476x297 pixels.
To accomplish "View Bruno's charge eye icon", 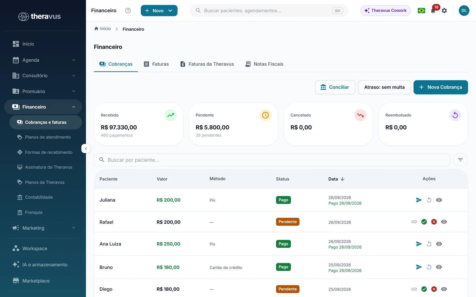I will (x=439, y=267).
